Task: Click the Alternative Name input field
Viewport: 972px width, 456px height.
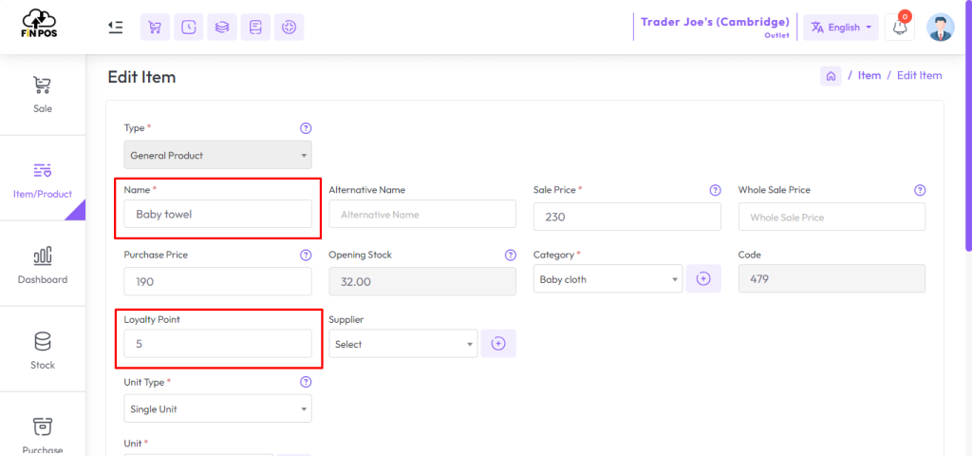Action: pos(422,215)
